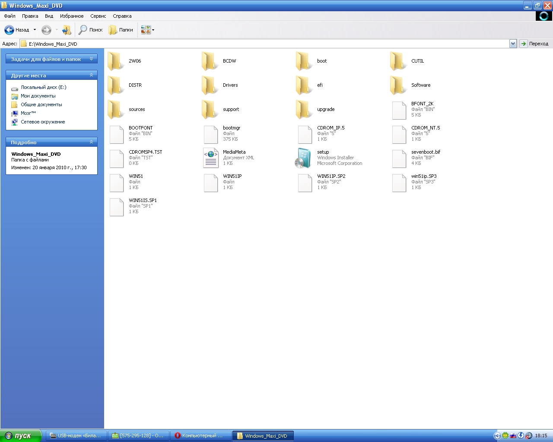Open the Back button history dropdown arrow
553x442 pixels.
(35, 30)
